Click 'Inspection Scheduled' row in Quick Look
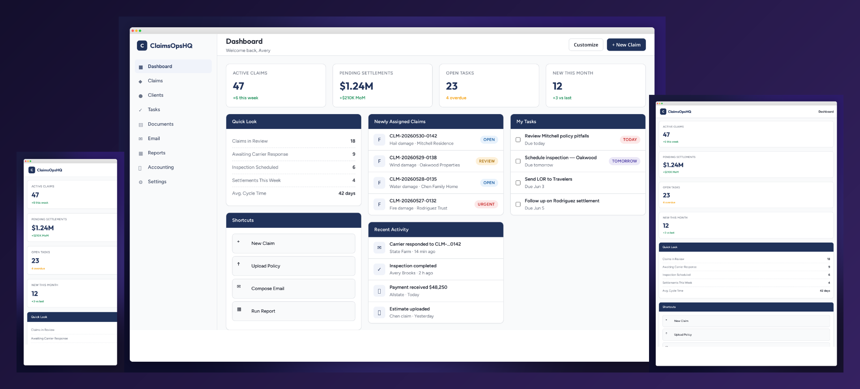 (x=293, y=167)
